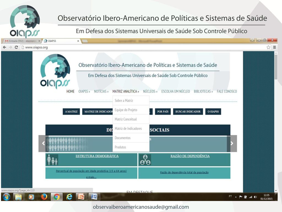The height and width of the screenshot is (212, 282).
Task: Open RAZÃO DE DEPENDÊNCIA link
Action: coord(190,156)
